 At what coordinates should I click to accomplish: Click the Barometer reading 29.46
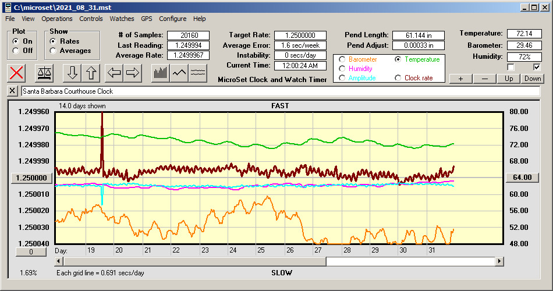click(x=524, y=45)
